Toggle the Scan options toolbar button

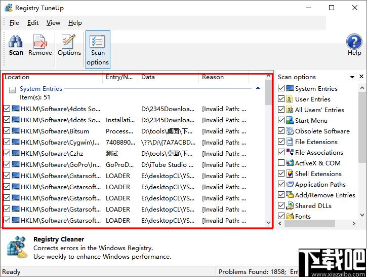coord(98,50)
